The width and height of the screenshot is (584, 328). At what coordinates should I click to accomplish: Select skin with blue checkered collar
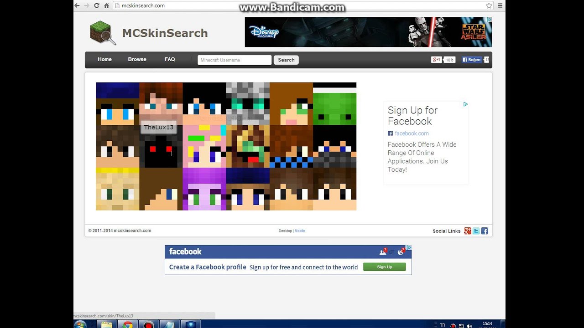coord(291,147)
